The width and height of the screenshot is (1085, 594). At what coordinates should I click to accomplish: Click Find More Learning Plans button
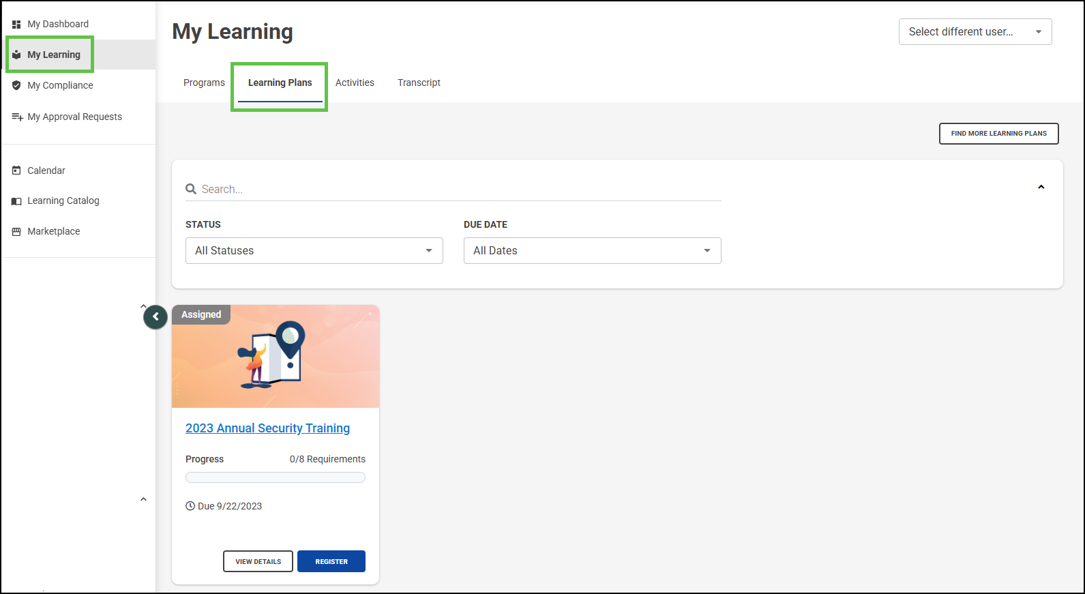click(998, 134)
